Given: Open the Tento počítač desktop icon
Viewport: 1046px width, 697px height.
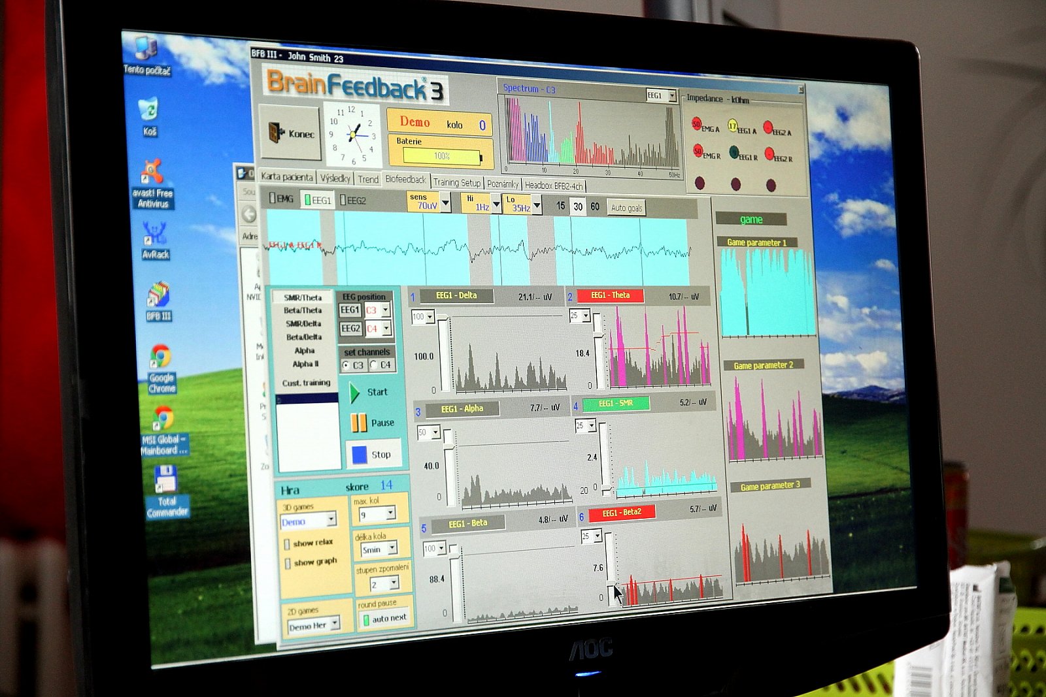Looking at the screenshot, I should [x=147, y=55].
